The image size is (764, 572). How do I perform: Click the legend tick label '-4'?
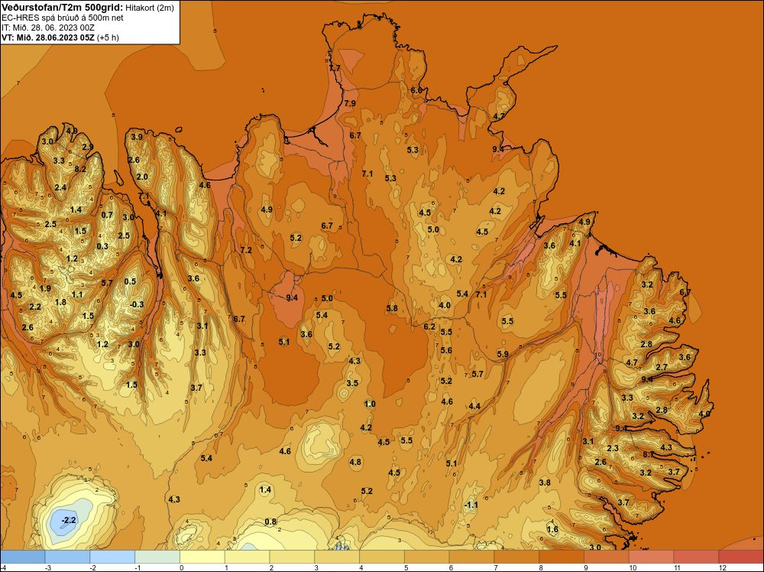tap(3, 568)
